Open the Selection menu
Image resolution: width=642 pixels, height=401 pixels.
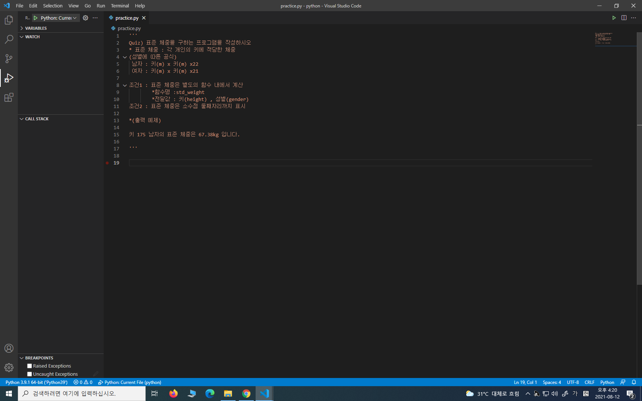pyautogui.click(x=53, y=6)
